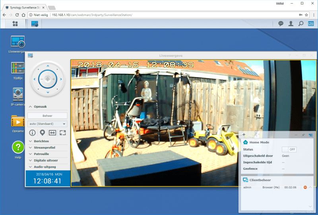Pan camera left with PTZ arrow

(35, 79)
